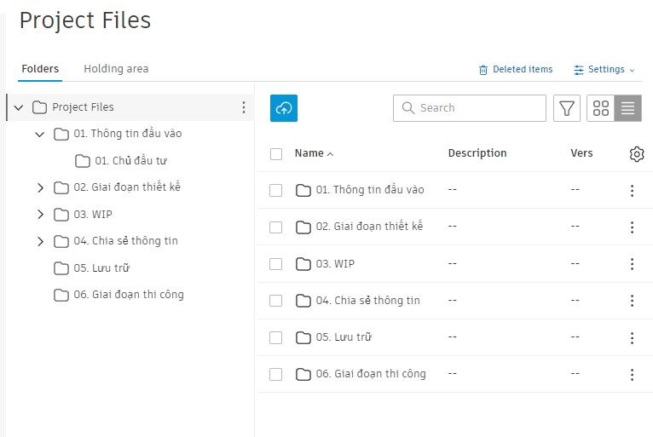Click folder icon of 03. WIP in table
Viewport: 653px width, 437px height.
coord(303,264)
